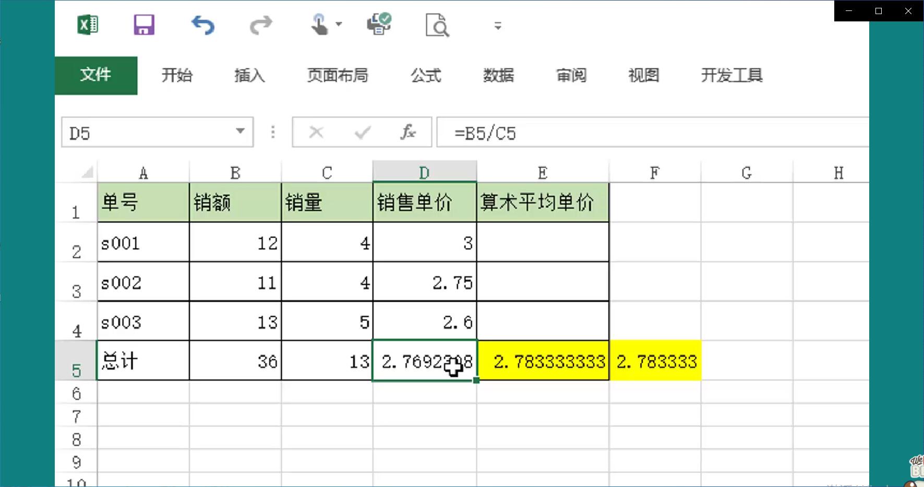Click in the formula bar showing =B5/C5
The height and width of the screenshot is (487, 924).
(652, 133)
